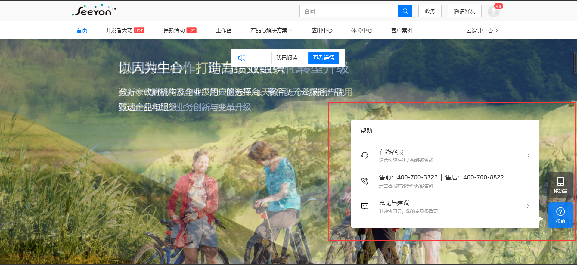Click the speaker announcement icon
The width and height of the screenshot is (577, 265).
[241, 58]
